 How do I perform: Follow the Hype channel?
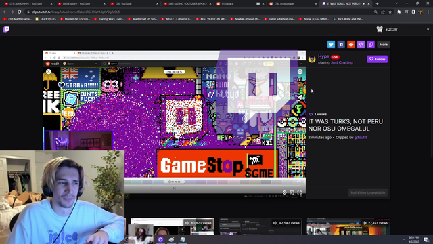coord(377,59)
